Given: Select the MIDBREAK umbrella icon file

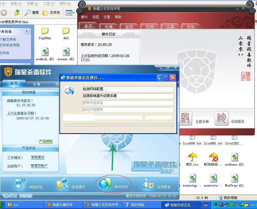Looking at the screenshot, I should (x=213, y=157).
